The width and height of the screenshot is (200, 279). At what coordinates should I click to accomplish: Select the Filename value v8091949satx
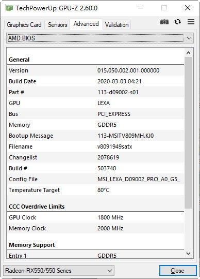[114, 146]
